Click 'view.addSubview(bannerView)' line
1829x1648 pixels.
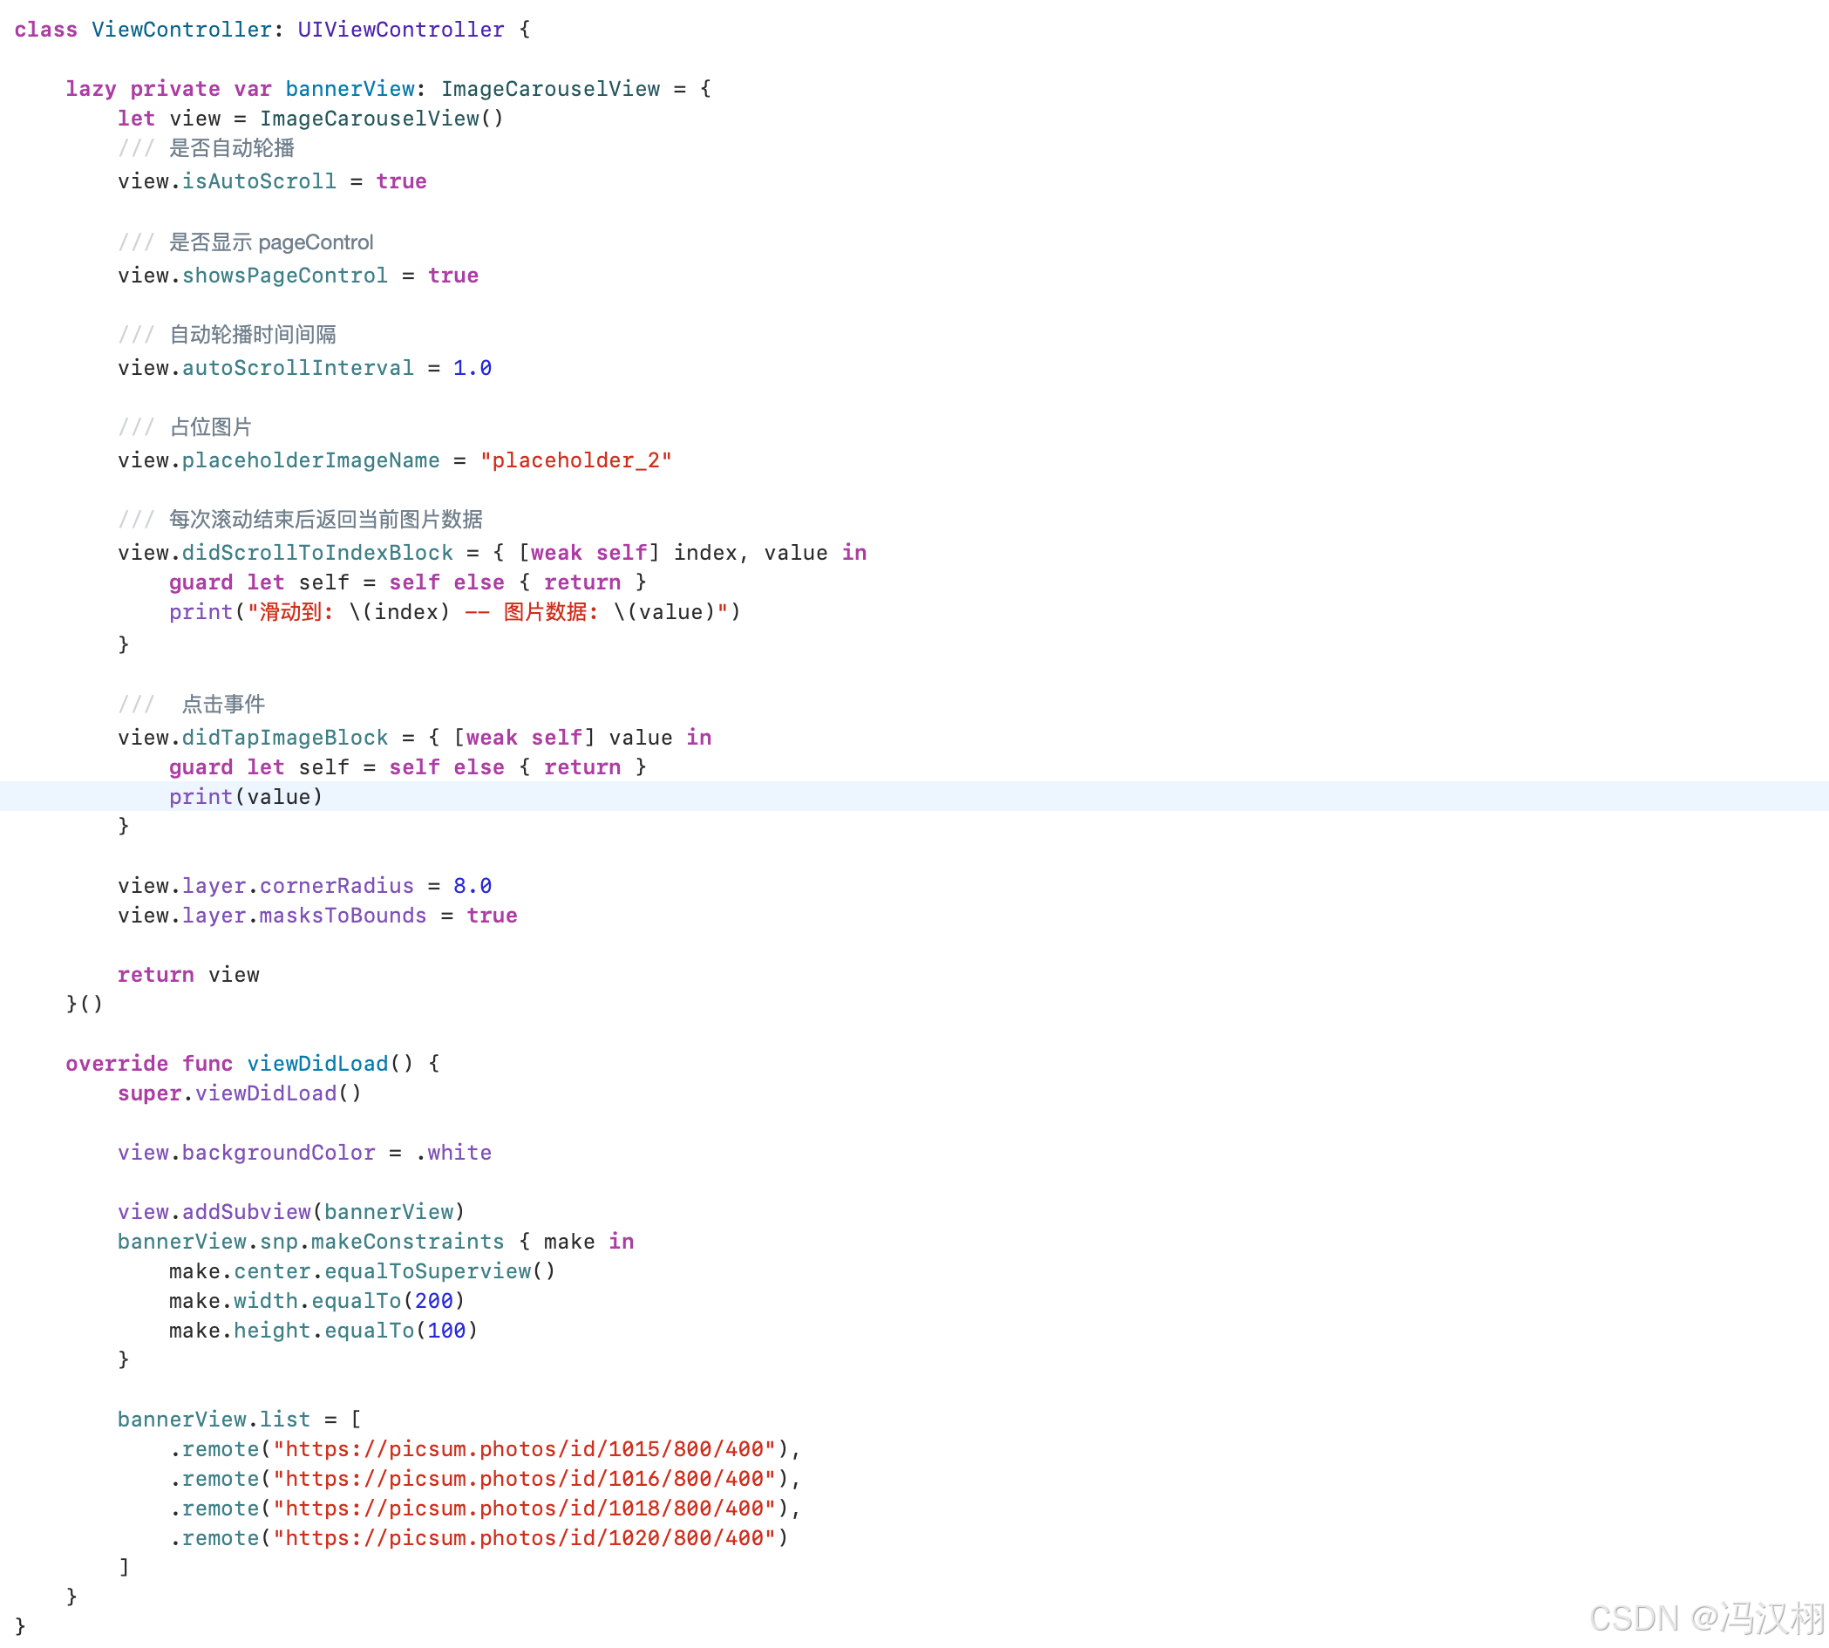[x=290, y=1211]
